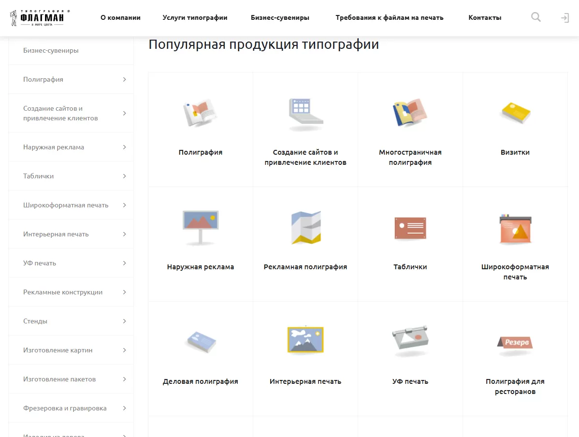Select the billboard icon for Наружная реклама
This screenshot has height=437, width=579.
200,227
